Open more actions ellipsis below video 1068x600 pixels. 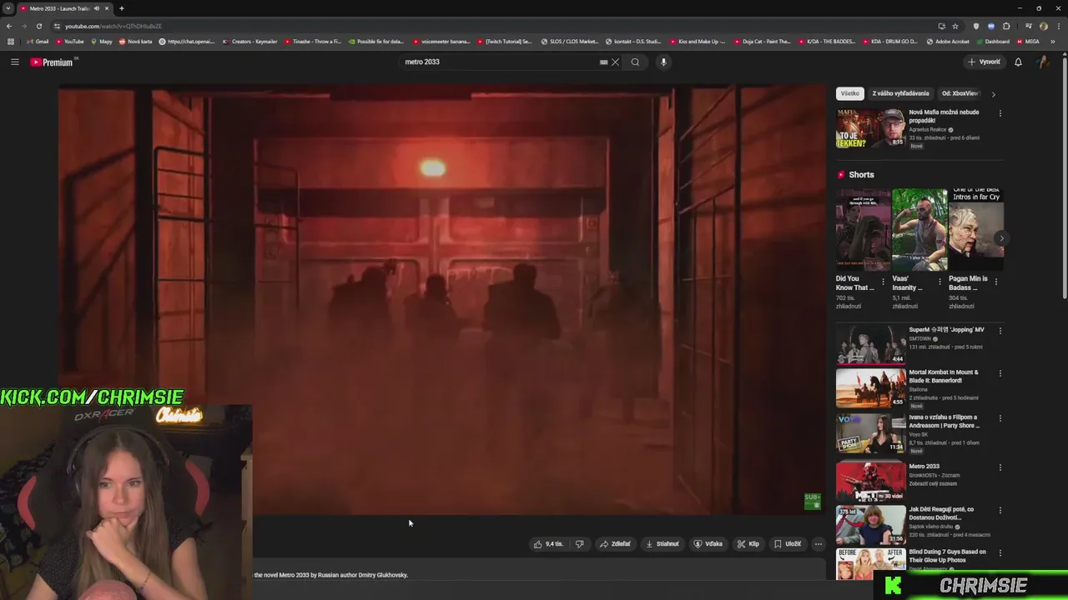819,544
